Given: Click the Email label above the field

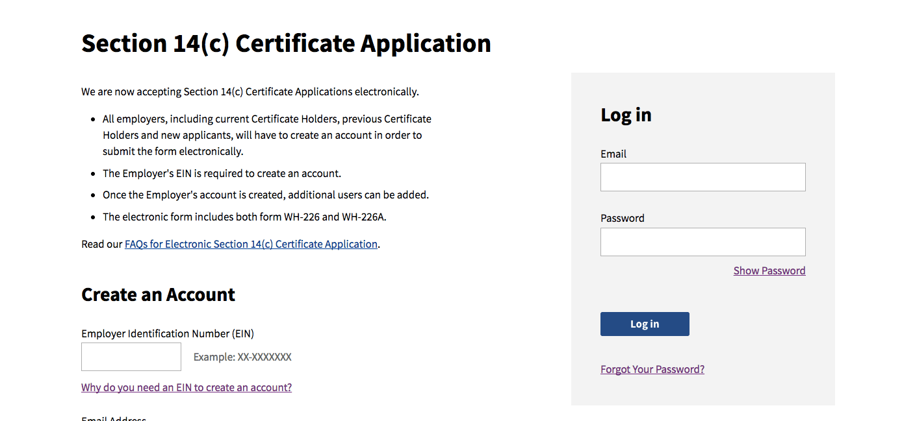Looking at the screenshot, I should [613, 154].
